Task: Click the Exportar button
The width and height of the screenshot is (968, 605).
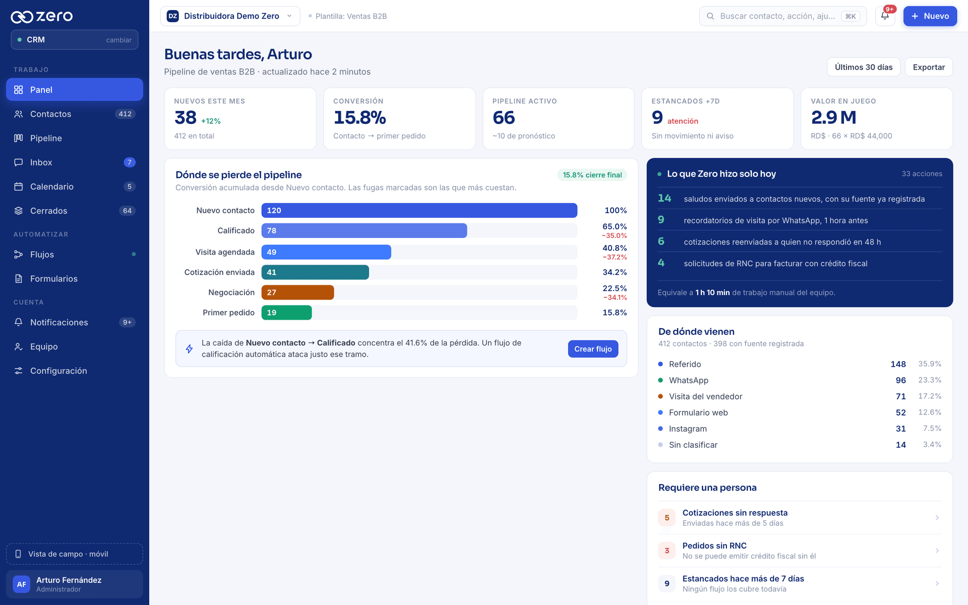Action: click(x=929, y=67)
